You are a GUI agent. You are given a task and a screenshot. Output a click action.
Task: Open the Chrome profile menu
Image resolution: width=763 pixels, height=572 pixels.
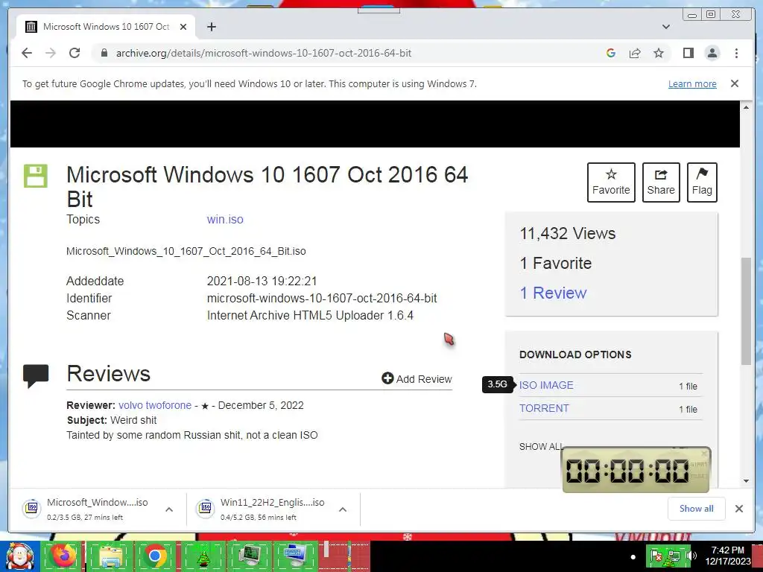tap(712, 53)
